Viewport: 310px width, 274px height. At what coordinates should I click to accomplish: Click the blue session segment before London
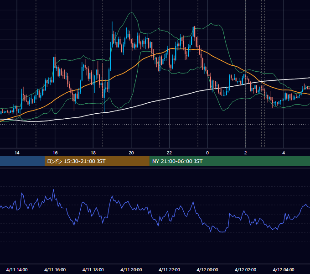click(x=22, y=161)
